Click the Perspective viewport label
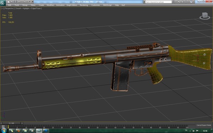Image resolution: width=213 pixels, height=133 pixels. pyautogui.click(x=9, y=9)
